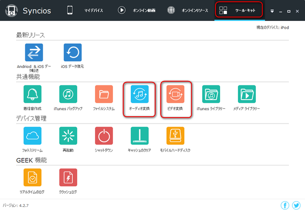Click the 再起動 reboot icon

[68, 136]
